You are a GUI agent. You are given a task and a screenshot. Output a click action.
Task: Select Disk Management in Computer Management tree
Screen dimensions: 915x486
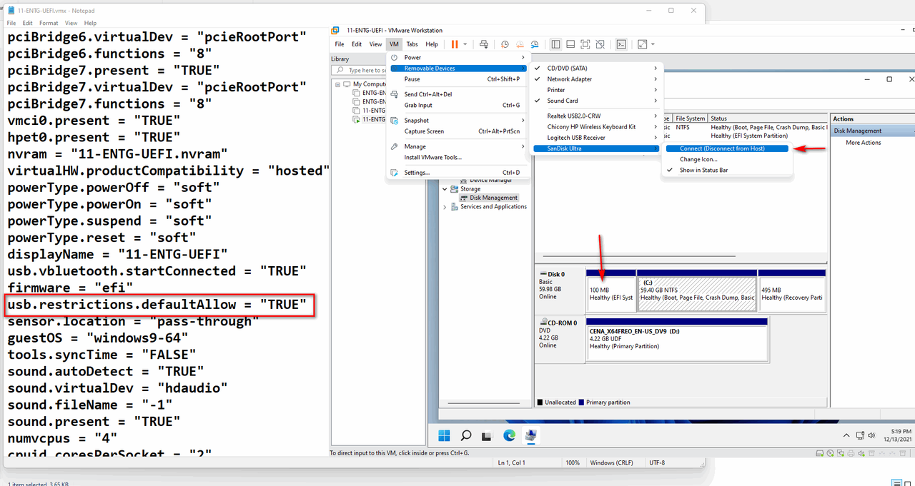pyautogui.click(x=493, y=198)
